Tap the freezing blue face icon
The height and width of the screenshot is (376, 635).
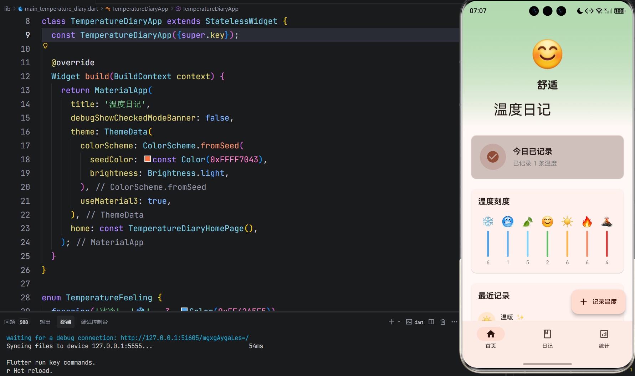(x=508, y=222)
